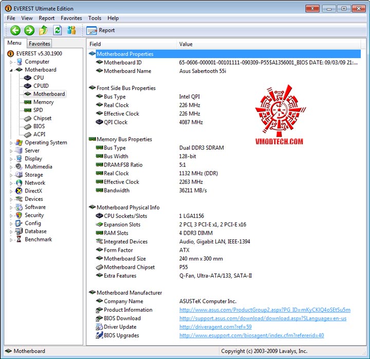Screen dimensions: 370x359
Task: Click the Software icon in tree
Action: click(19, 207)
